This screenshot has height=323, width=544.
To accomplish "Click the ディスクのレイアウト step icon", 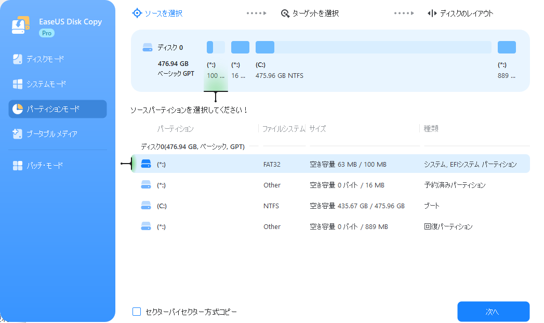I will click(432, 14).
